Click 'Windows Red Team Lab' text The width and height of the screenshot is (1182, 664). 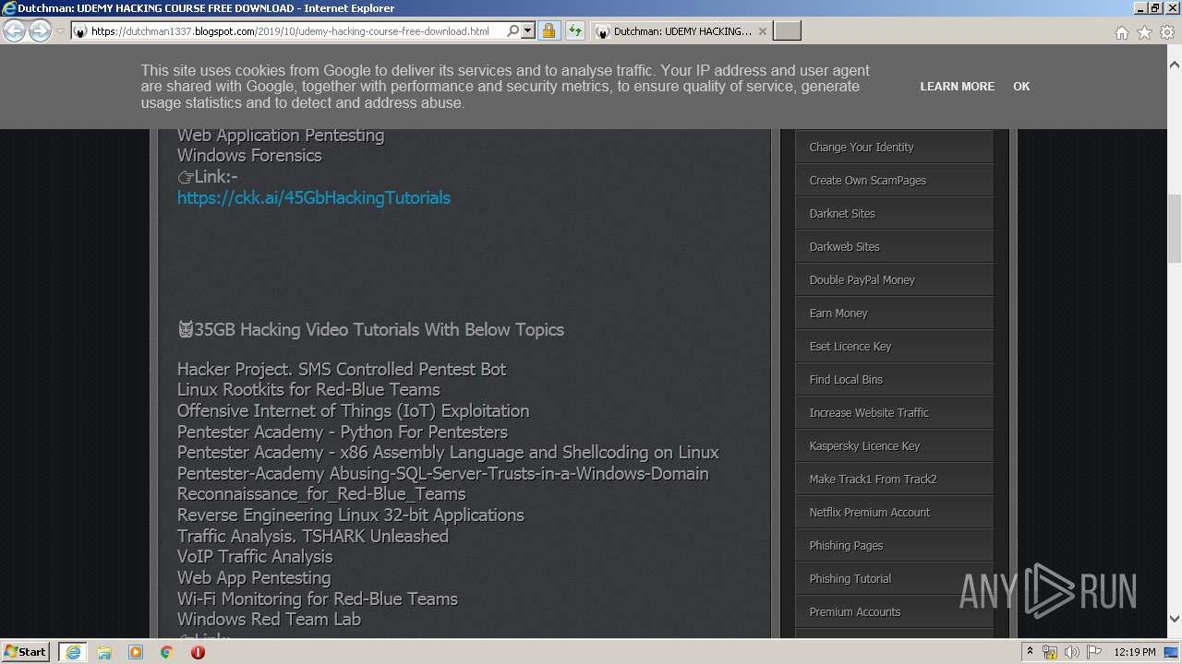tap(269, 619)
